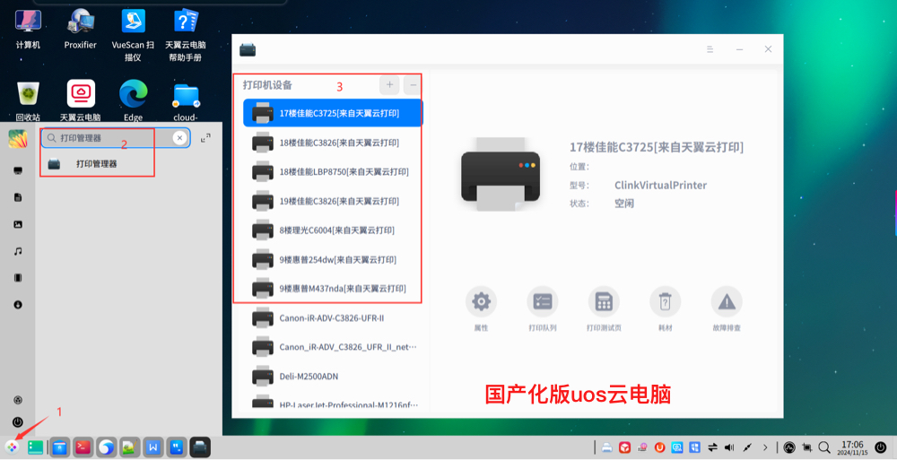Open the terminal taskbar icon

click(x=83, y=447)
